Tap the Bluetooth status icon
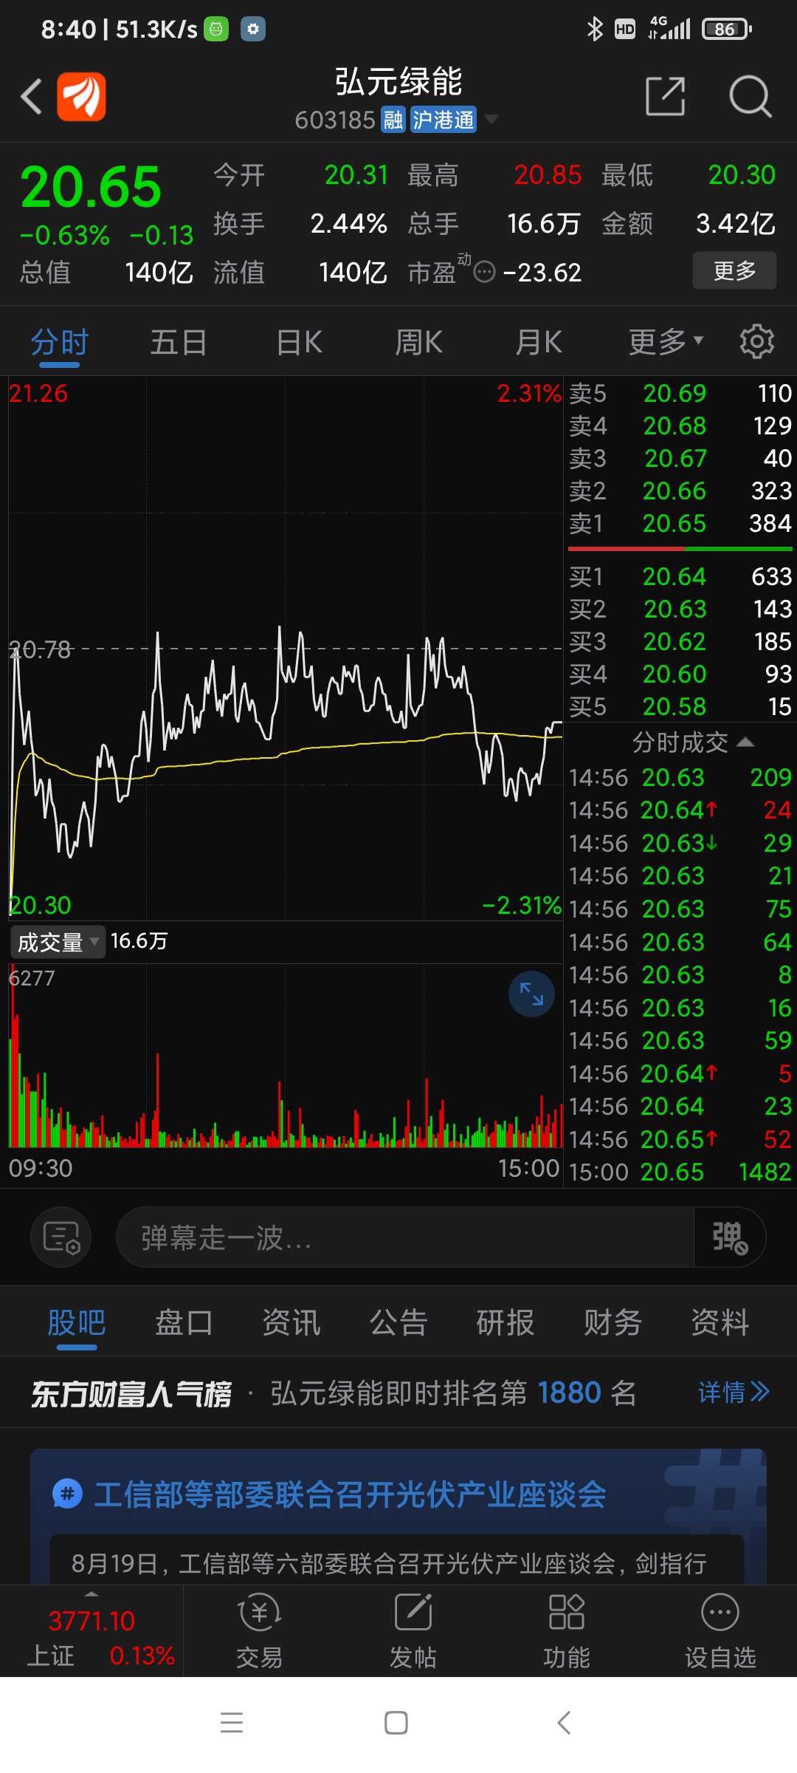This screenshot has height=1773, width=797. [595, 29]
